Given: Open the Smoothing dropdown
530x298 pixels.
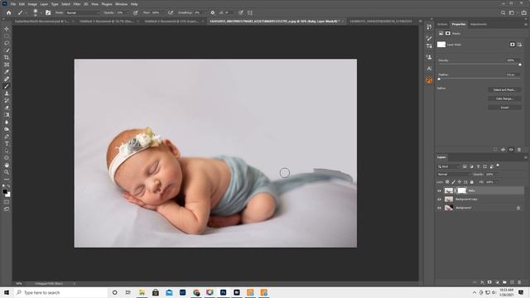Looking at the screenshot, I should [205, 12].
